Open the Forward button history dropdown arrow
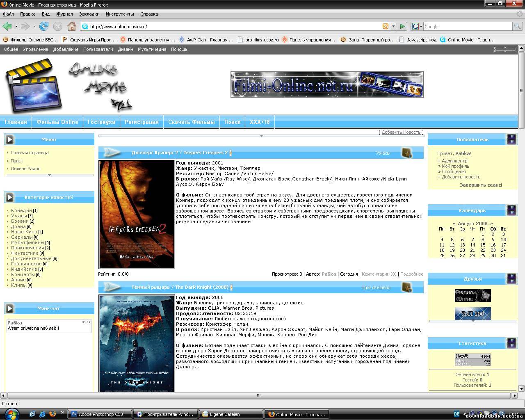Viewport: 525px width, 420px height. 34,26
